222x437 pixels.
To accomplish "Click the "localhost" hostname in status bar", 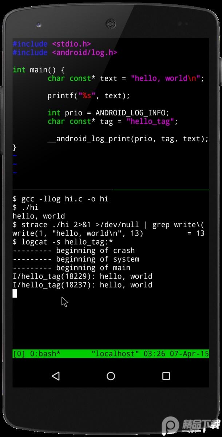I will click(115, 354).
